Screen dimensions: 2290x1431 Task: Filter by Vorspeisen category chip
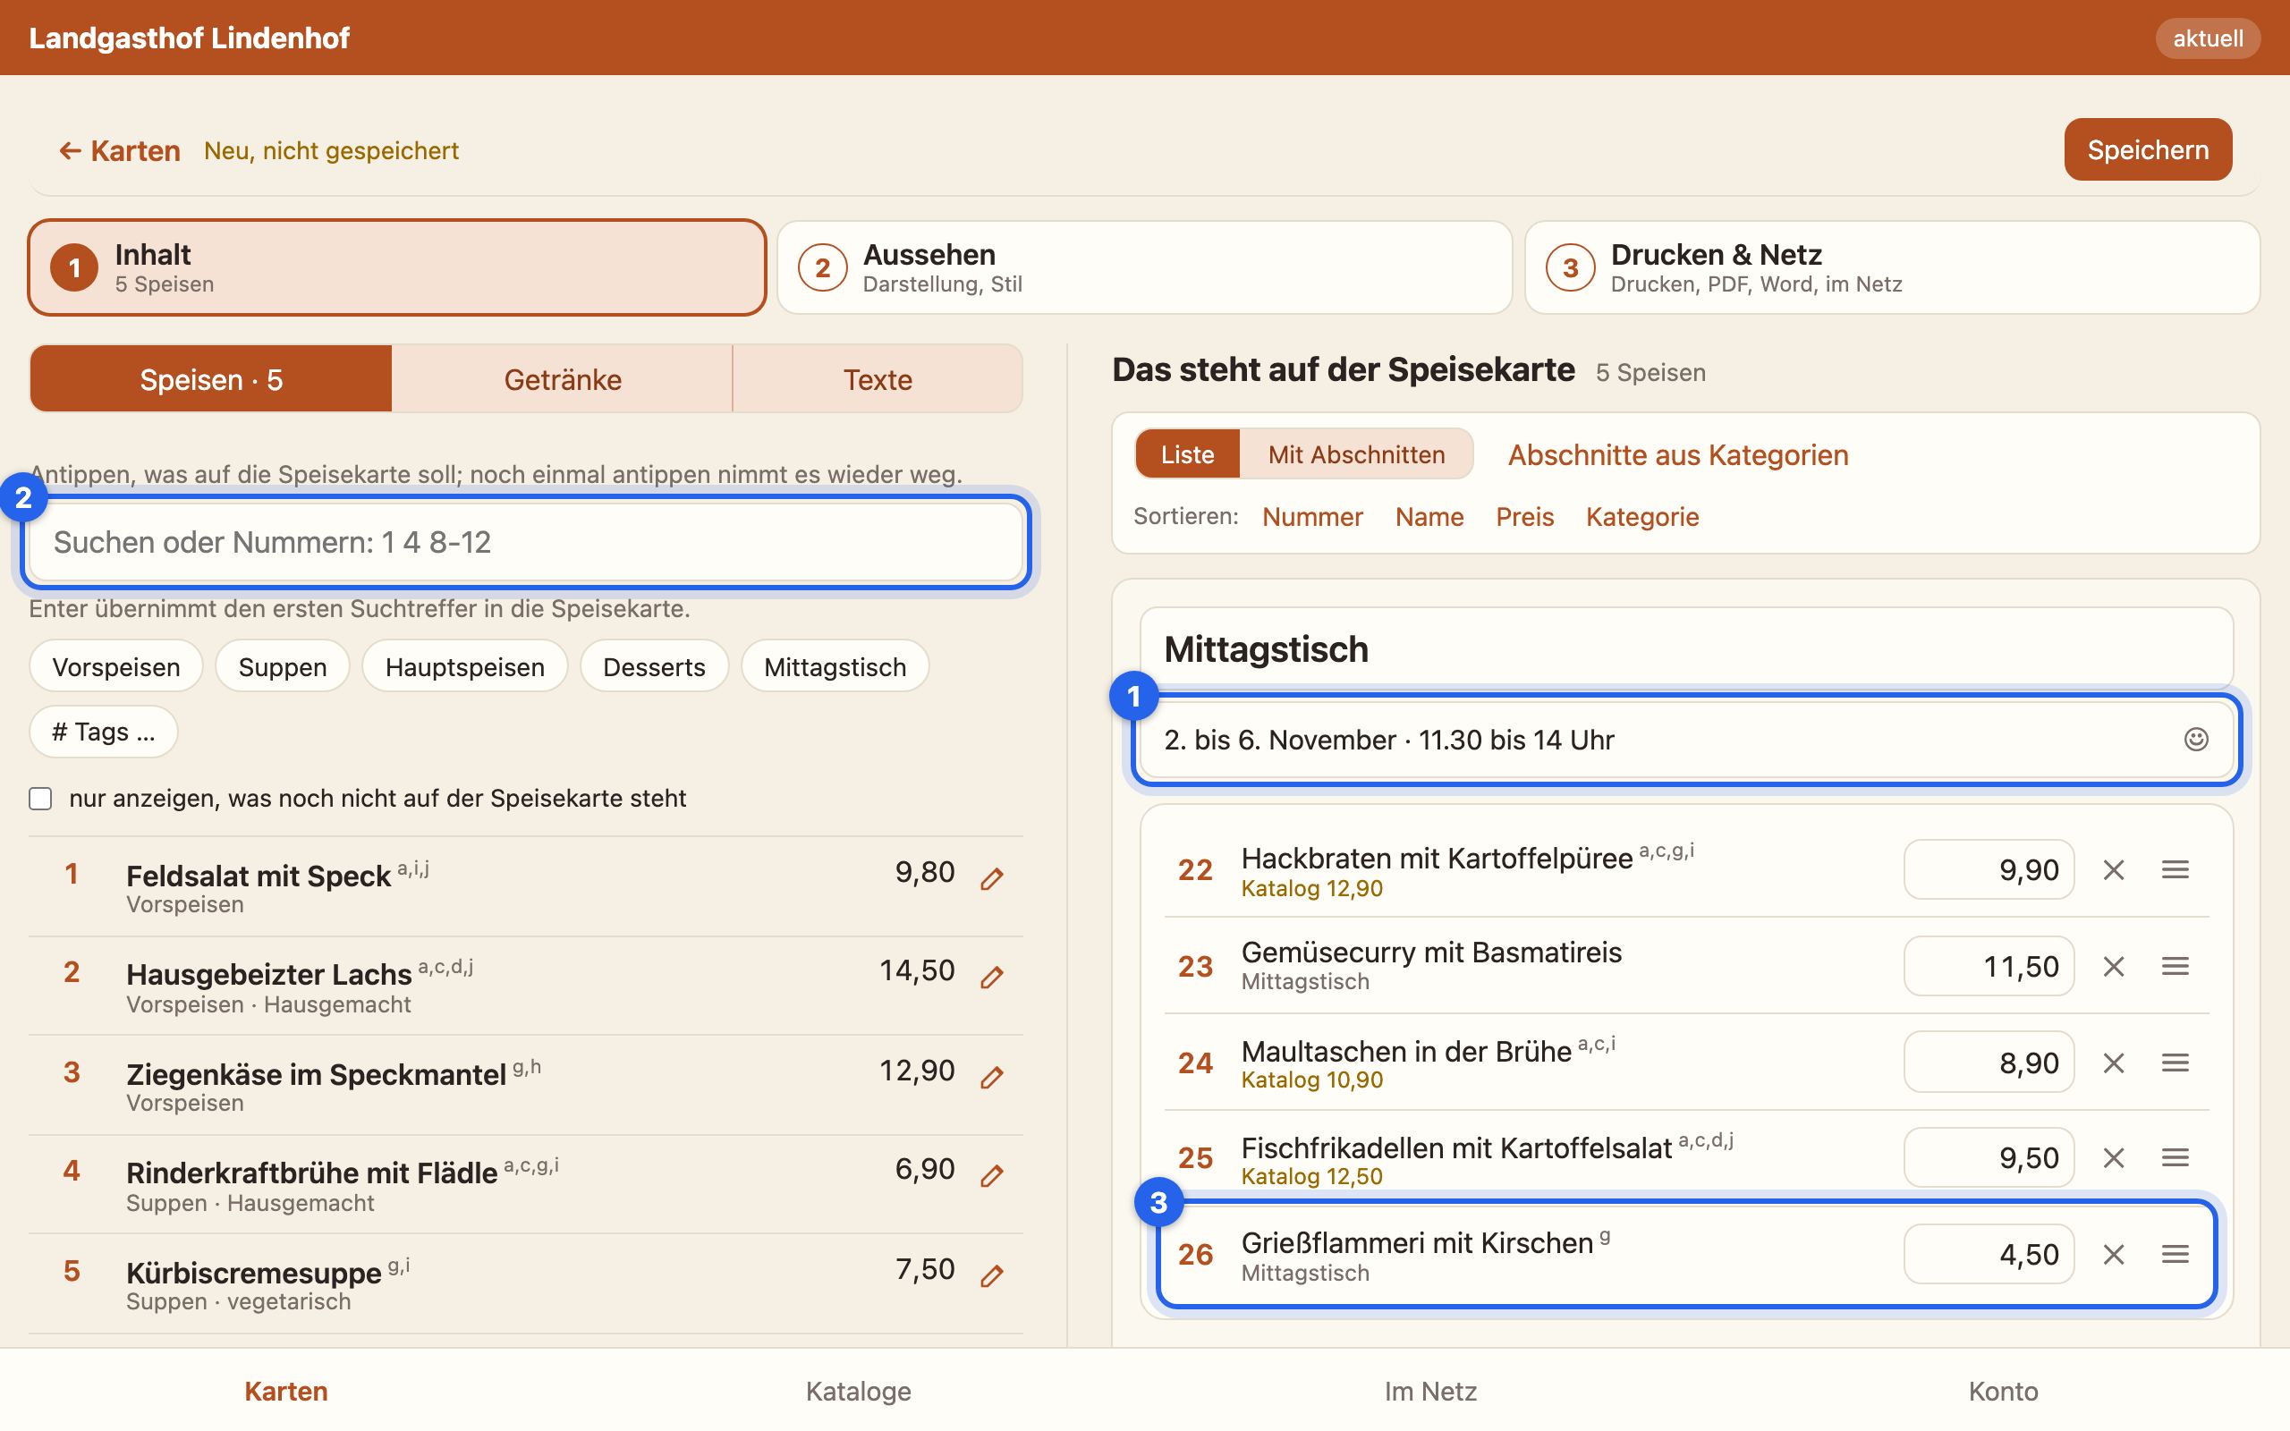pos(116,666)
